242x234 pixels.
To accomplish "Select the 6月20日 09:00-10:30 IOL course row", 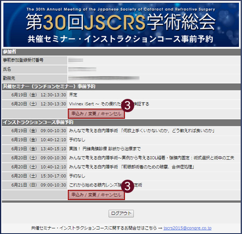I will click(121, 158).
